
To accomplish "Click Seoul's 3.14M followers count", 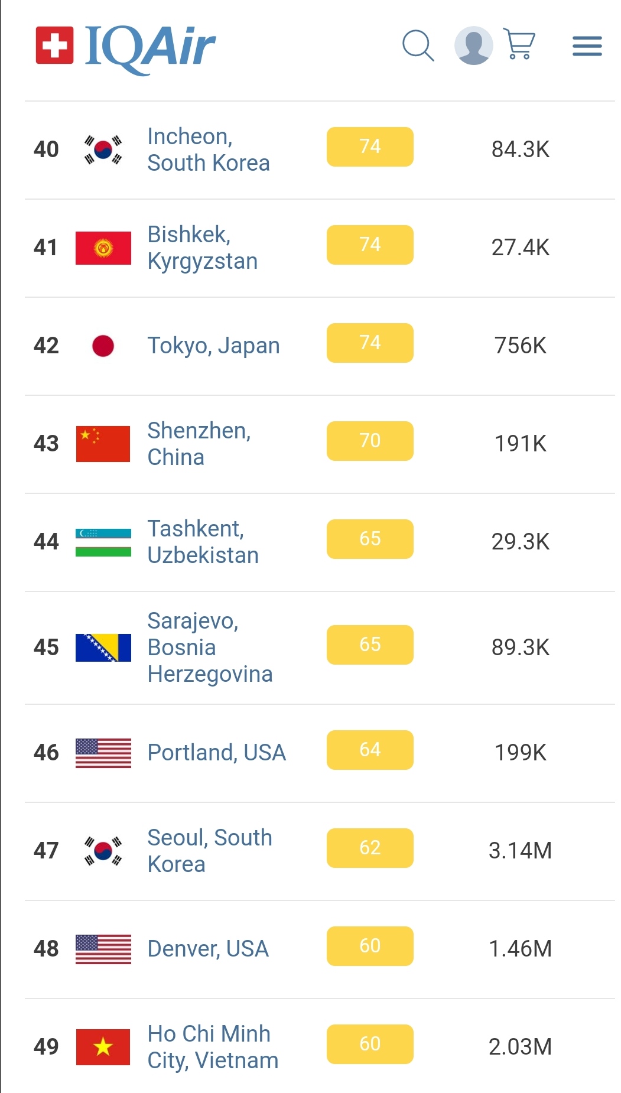I will (x=520, y=851).
